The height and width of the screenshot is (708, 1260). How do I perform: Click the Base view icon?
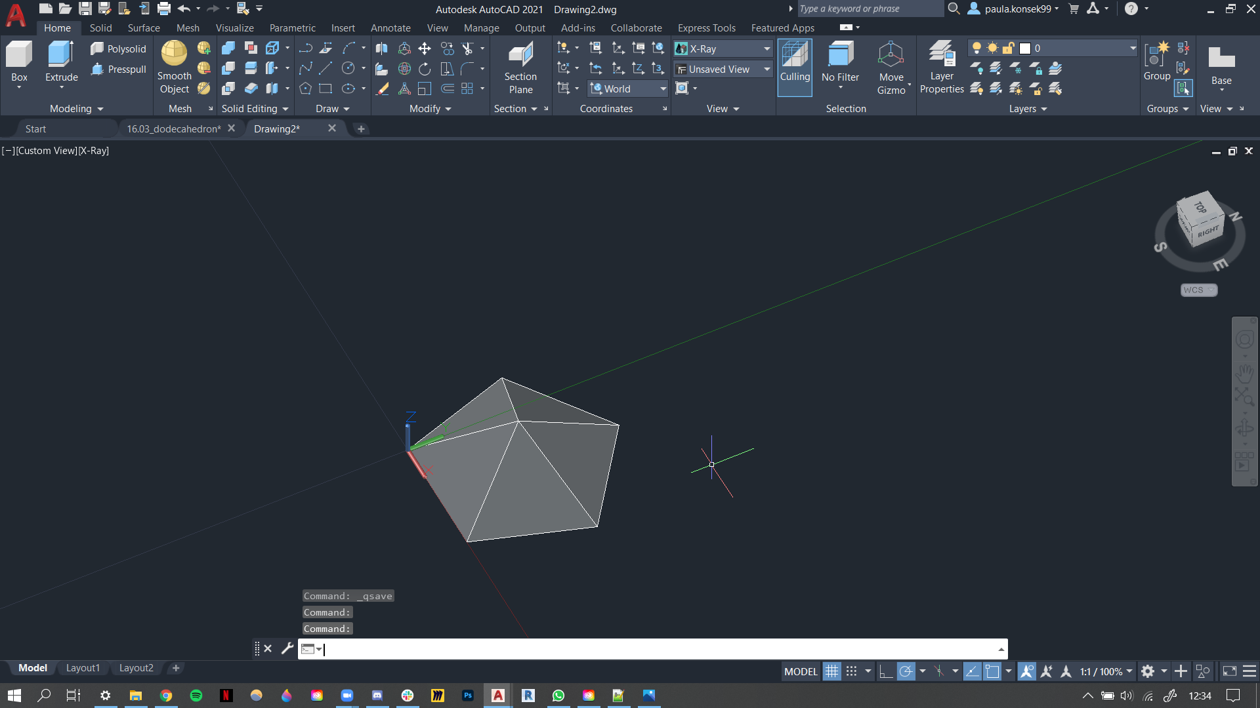(1221, 64)
